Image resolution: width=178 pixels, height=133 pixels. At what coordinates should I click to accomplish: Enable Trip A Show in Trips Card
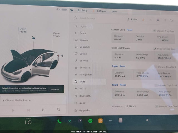tap(155, 67)
